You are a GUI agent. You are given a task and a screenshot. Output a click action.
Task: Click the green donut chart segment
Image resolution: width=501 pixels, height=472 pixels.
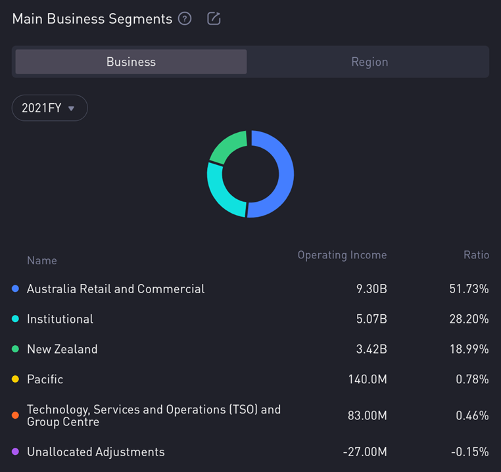227,147
